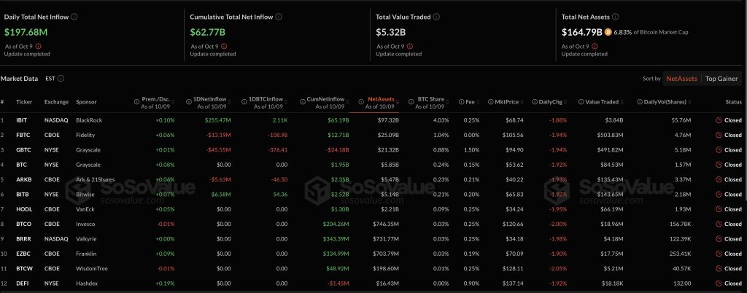Click the orange Bitcoin coin icon
The height and width of the screenshot is (293, 747).
(x=608, y=32)
